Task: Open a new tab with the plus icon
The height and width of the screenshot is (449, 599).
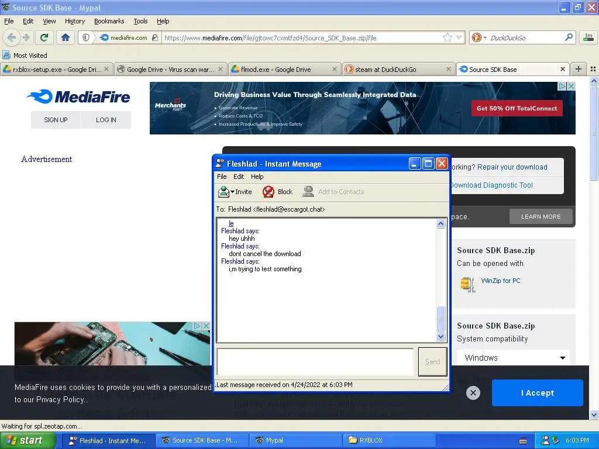Action: click(579, 69)
